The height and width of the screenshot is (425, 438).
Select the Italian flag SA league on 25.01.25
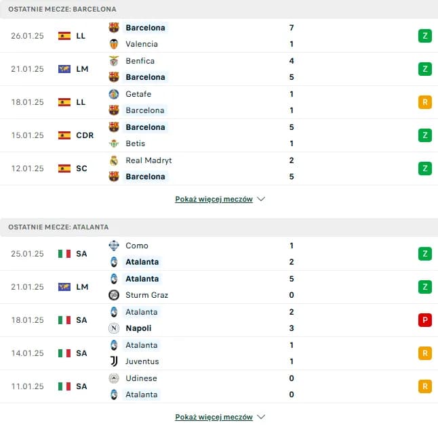pyautogui.click(x=73, y=254)
